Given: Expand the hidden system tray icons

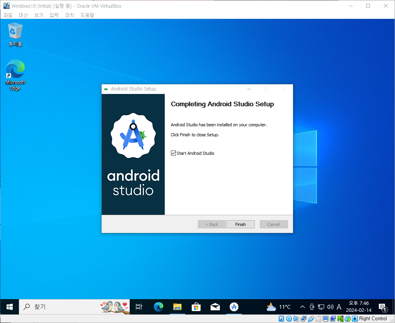Looking at the screenshot, I should point(303,307).
